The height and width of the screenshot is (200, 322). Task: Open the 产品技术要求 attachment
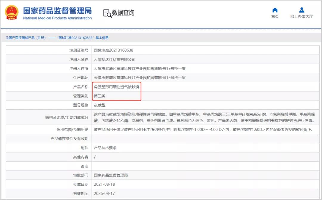(105, 148)
